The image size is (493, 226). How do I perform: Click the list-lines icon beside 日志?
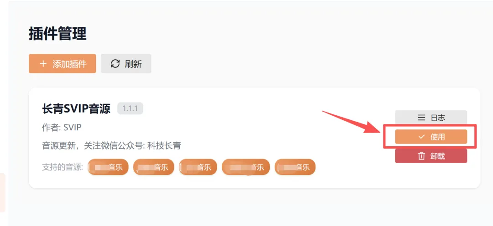(421, 118)
